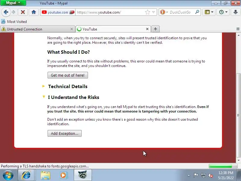This screenshot has width=241, height=181.
Task: Open the Bookmarks menu button
Action: click(209, 12)
